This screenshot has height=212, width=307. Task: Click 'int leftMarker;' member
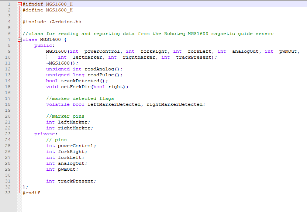coord(68,122)
